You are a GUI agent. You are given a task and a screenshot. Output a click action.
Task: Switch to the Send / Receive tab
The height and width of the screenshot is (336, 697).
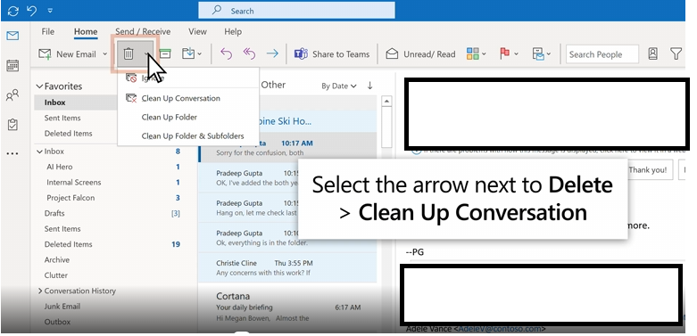pos(143,31)
